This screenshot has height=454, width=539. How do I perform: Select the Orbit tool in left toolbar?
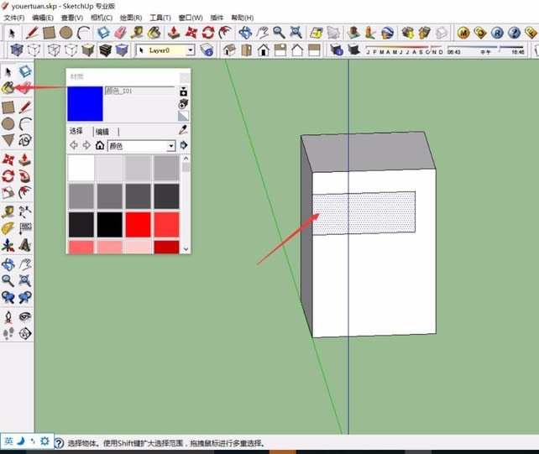[x=8, y=264]
